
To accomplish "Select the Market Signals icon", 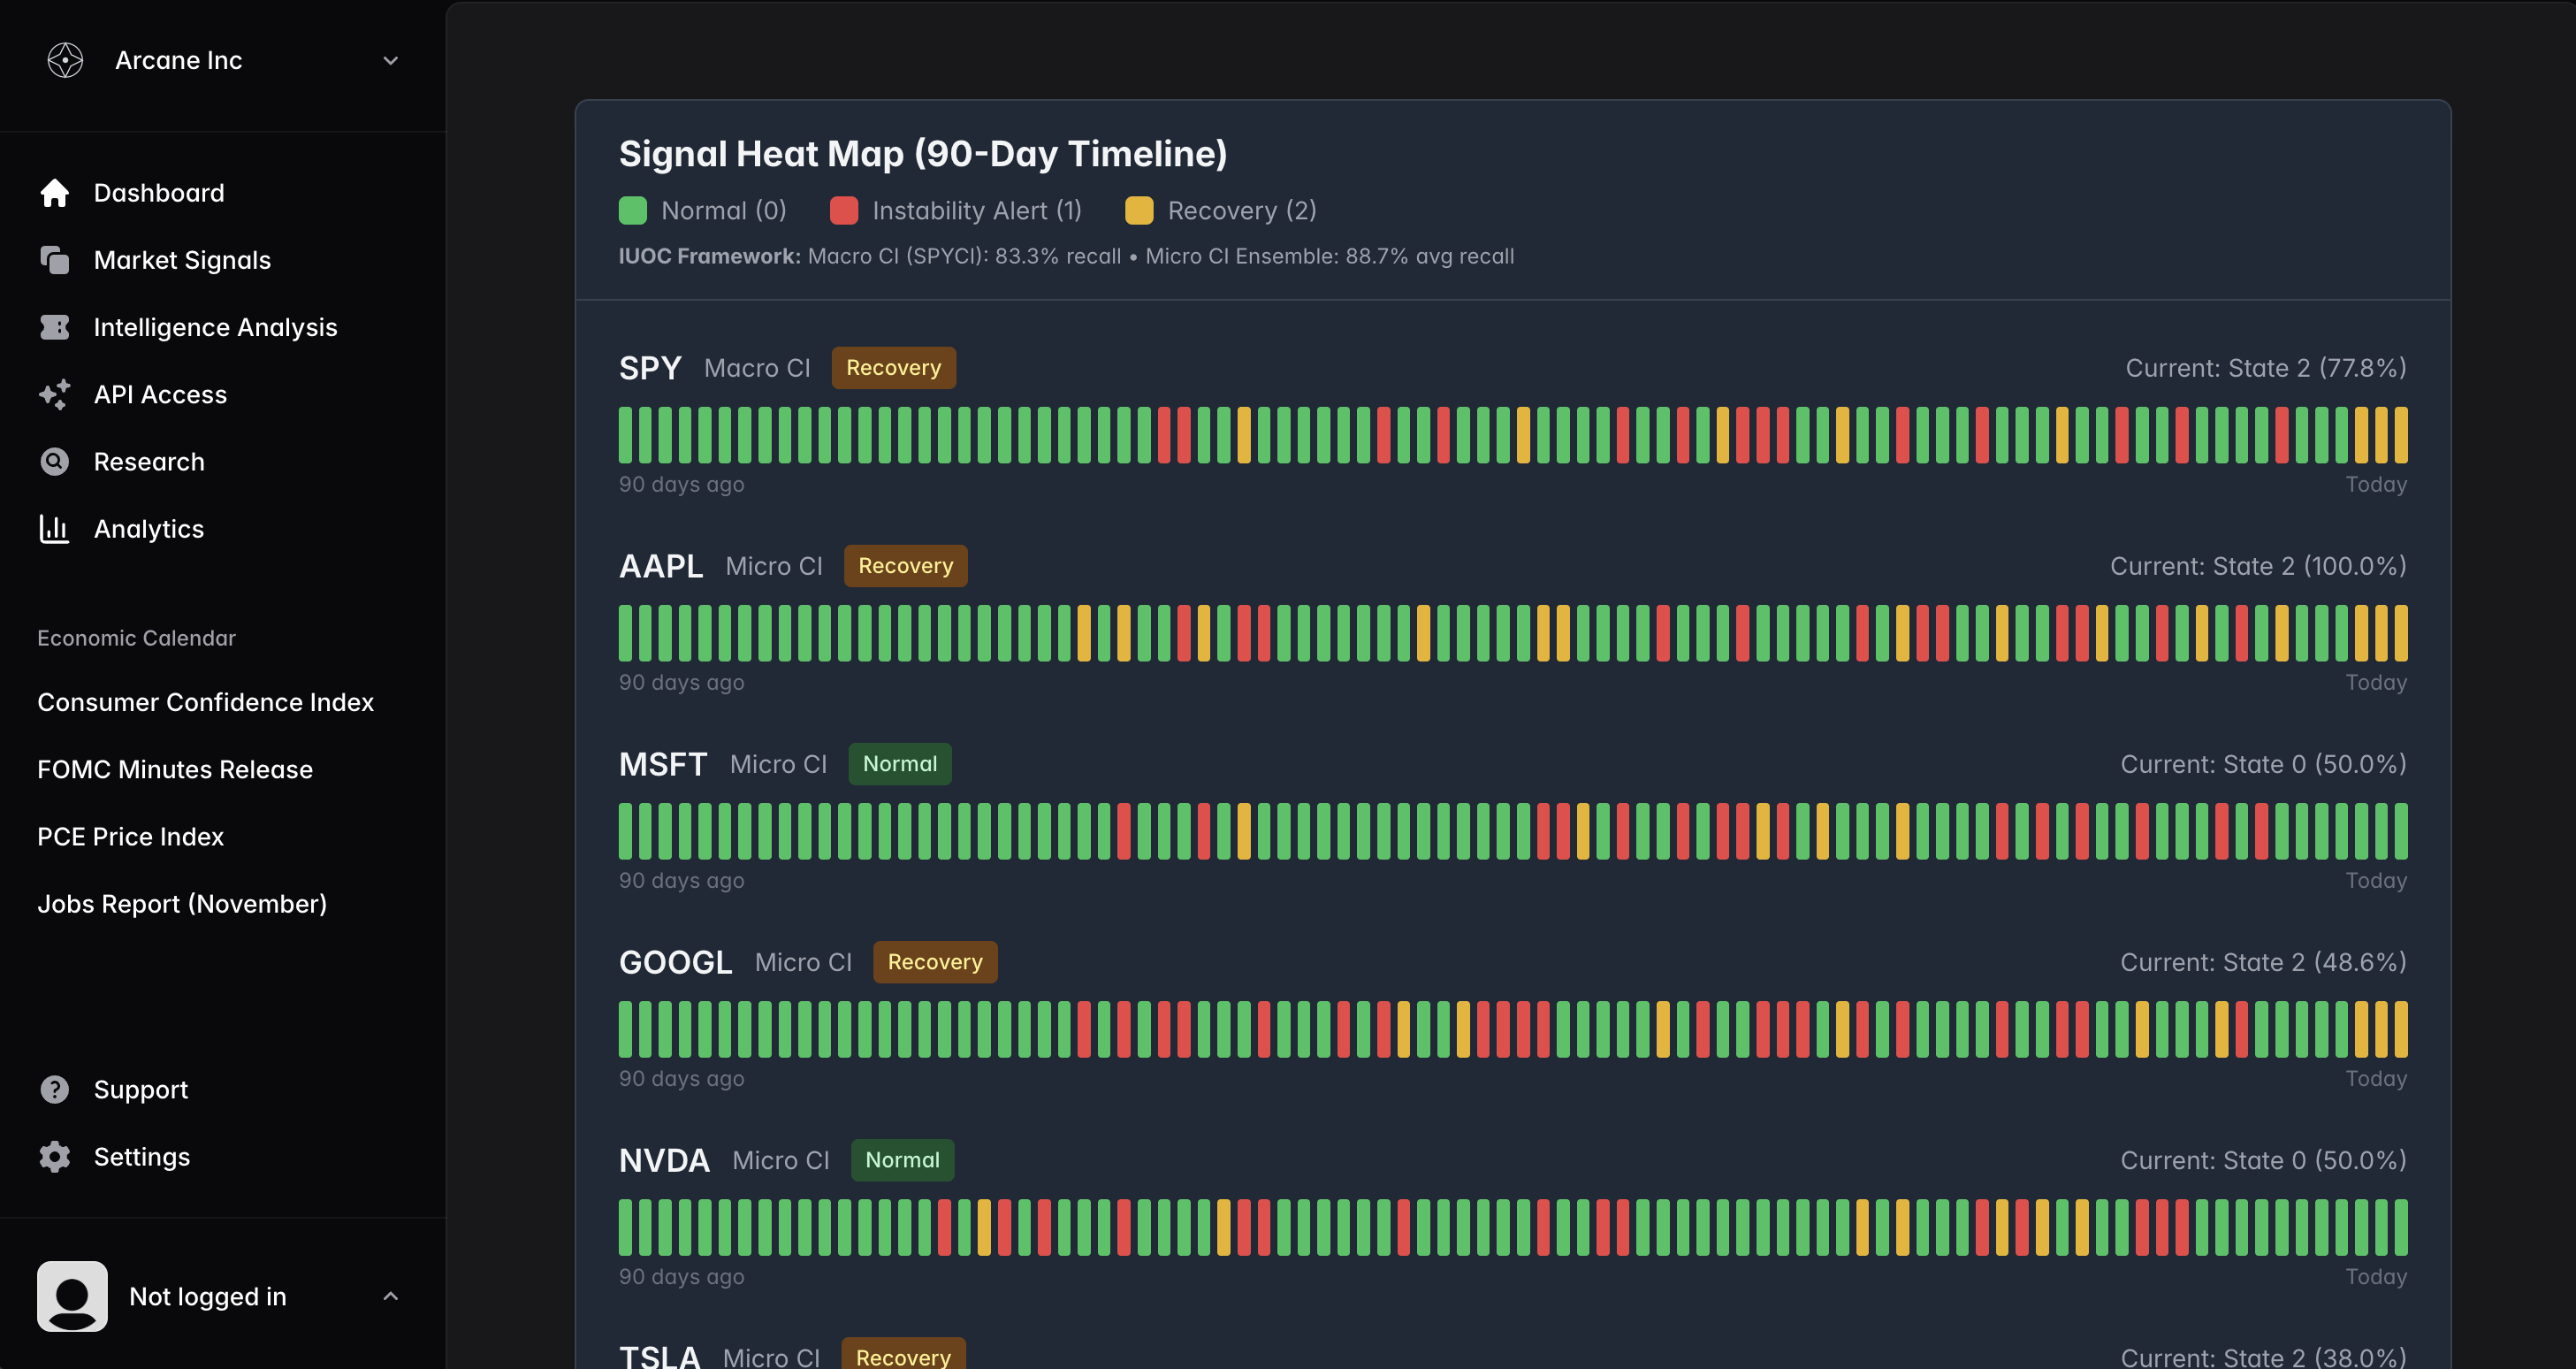I will (55, 259).
